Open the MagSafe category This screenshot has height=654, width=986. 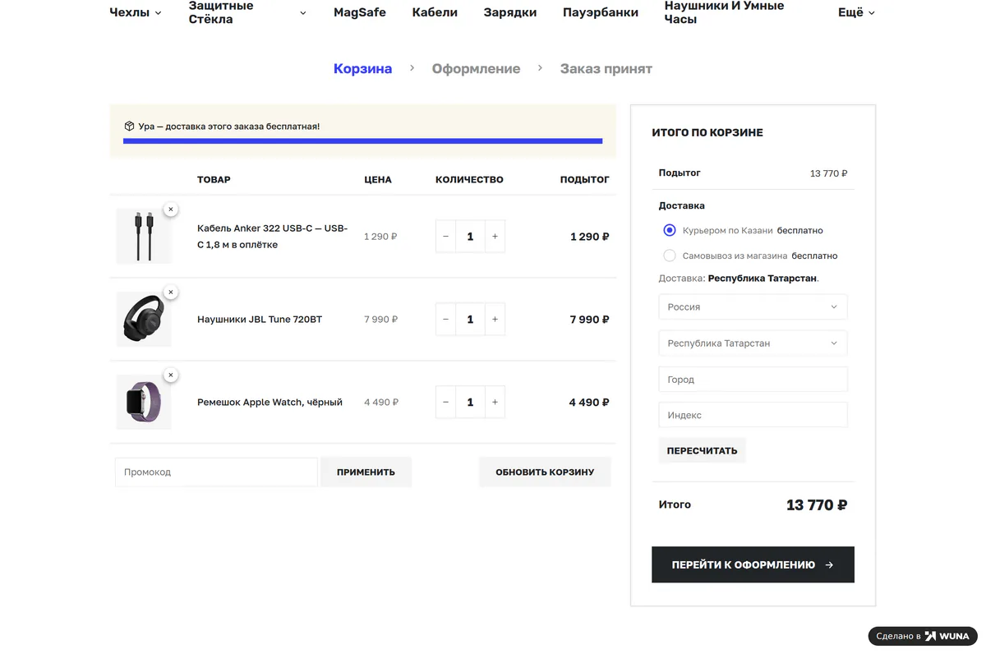coord(360,12)
